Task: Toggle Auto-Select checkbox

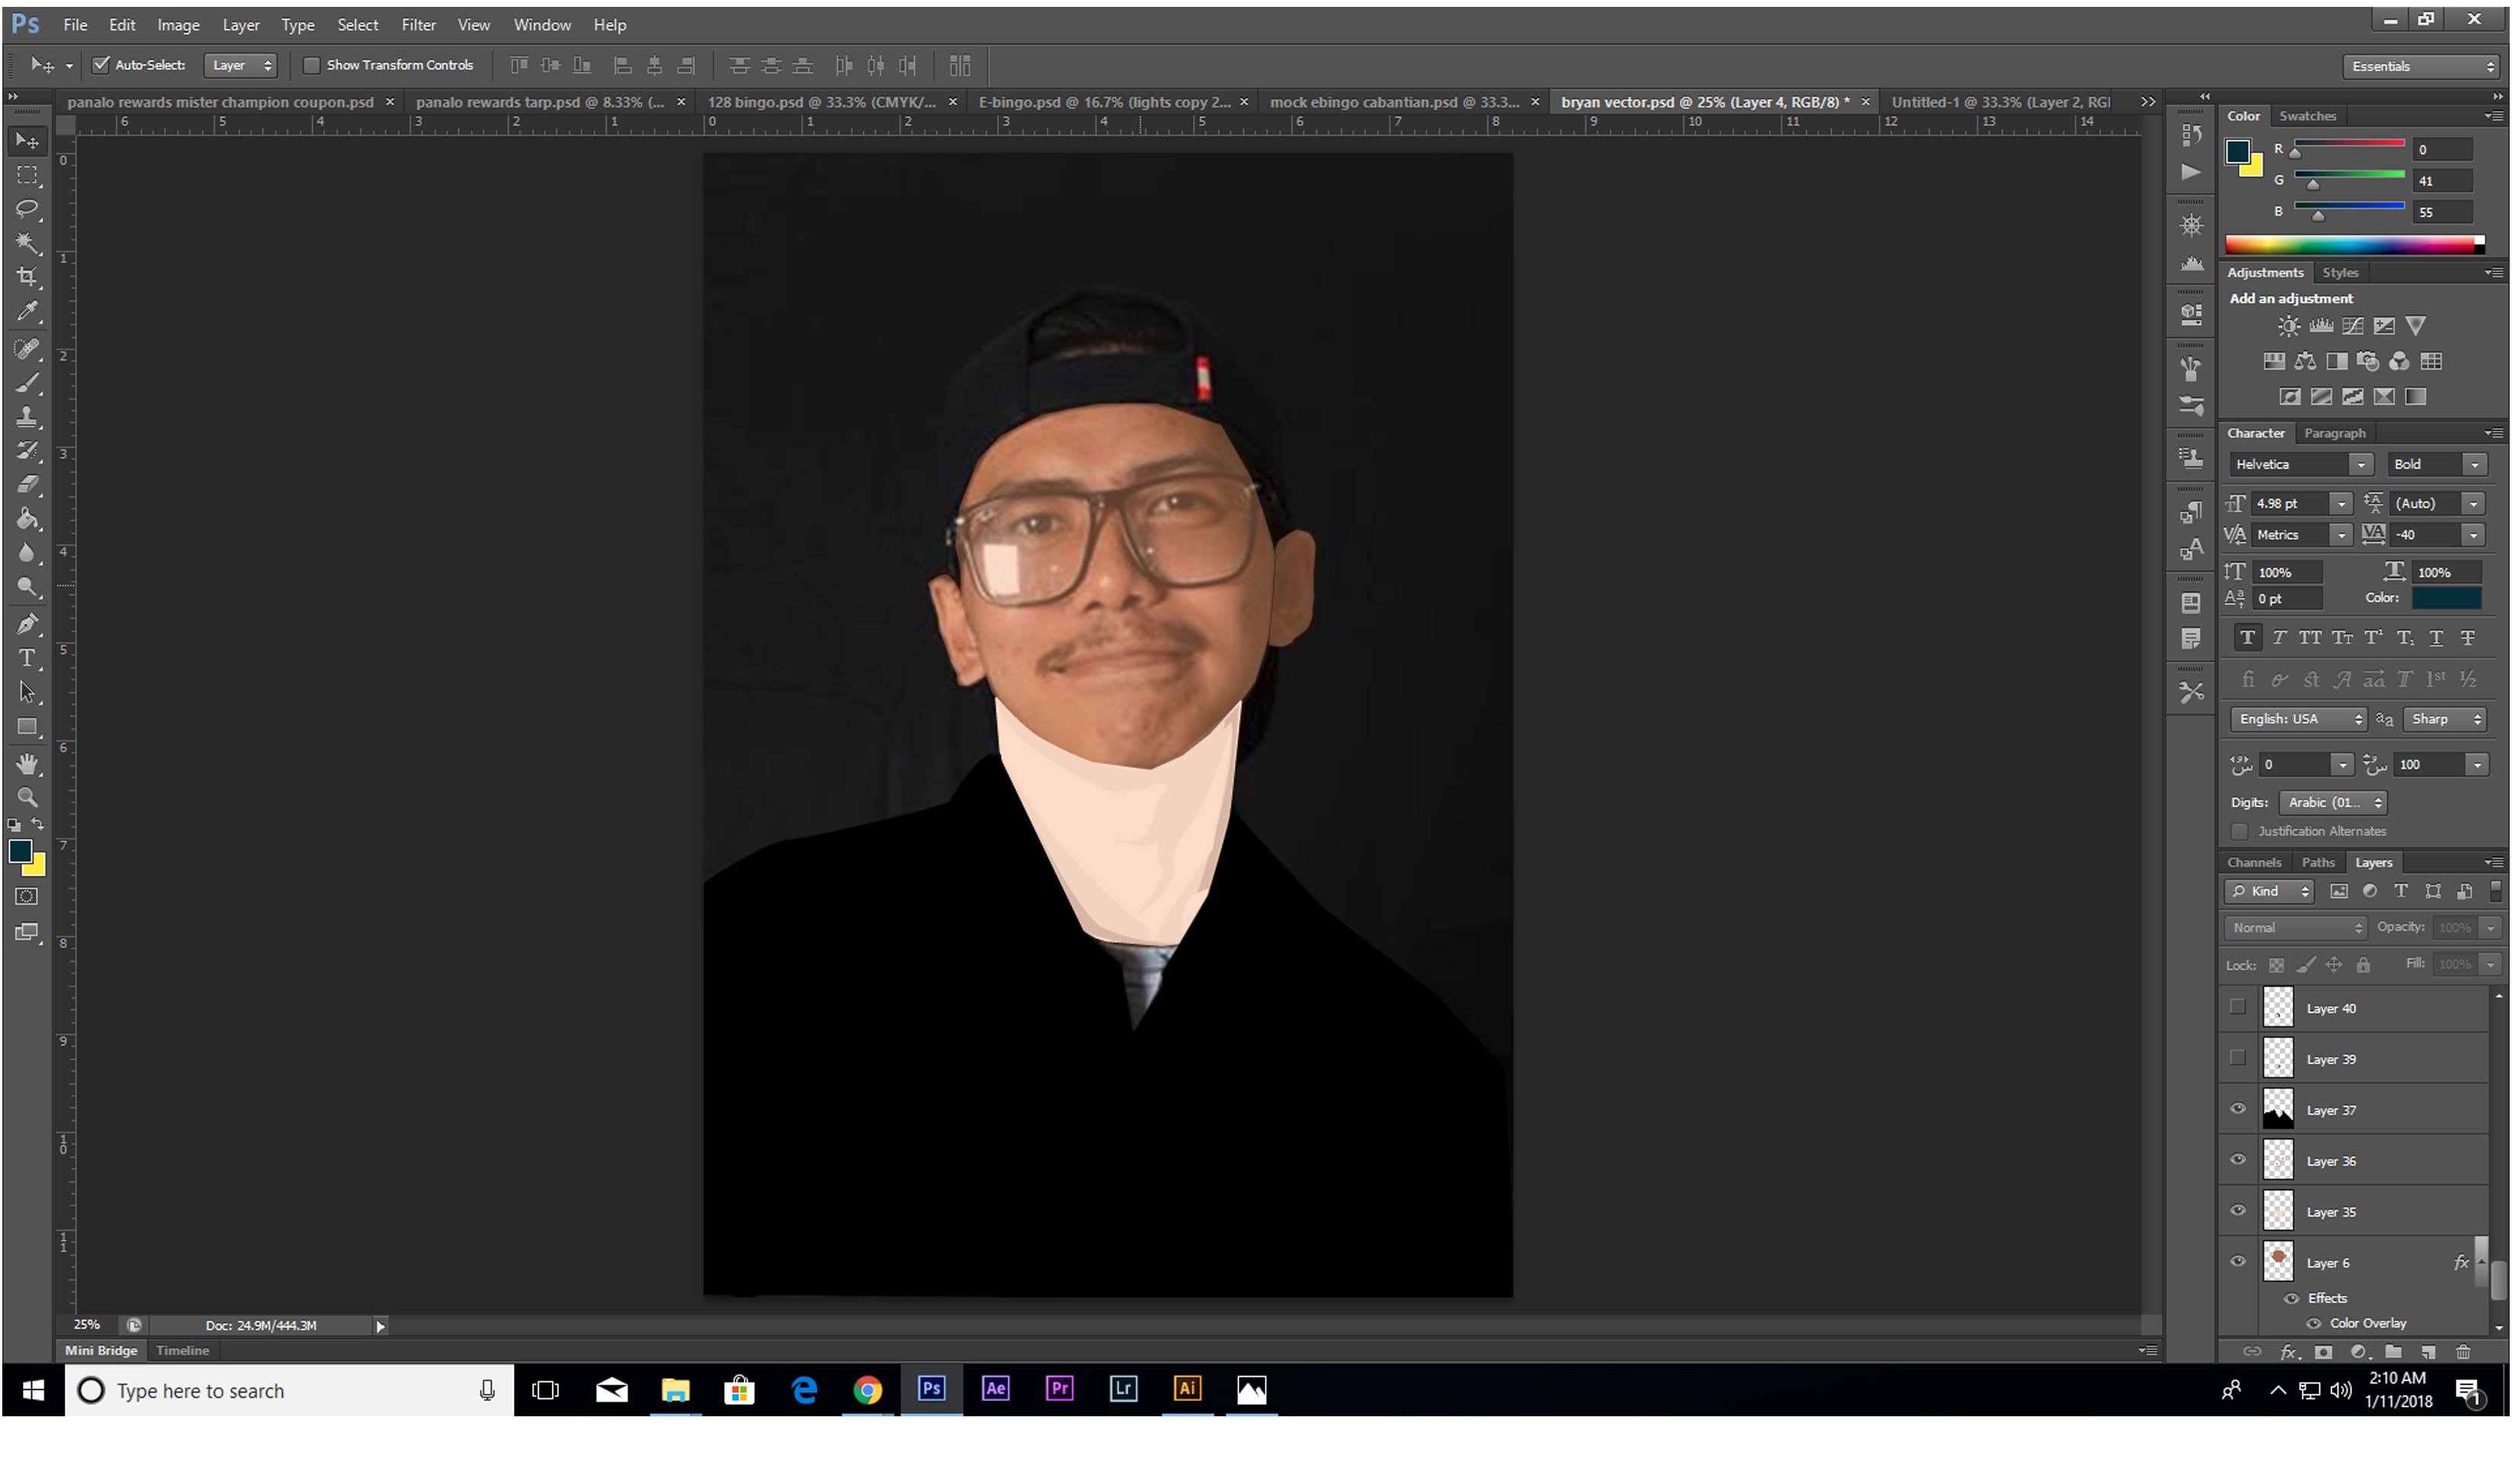Action: click(101, 65)
